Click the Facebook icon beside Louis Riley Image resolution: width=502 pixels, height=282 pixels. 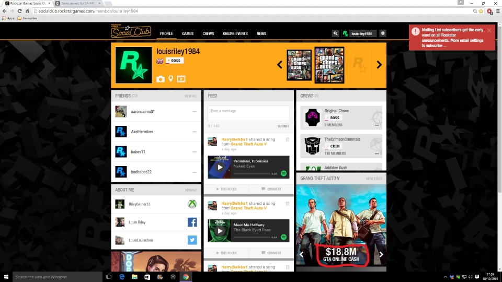click(x=192, y=222)
